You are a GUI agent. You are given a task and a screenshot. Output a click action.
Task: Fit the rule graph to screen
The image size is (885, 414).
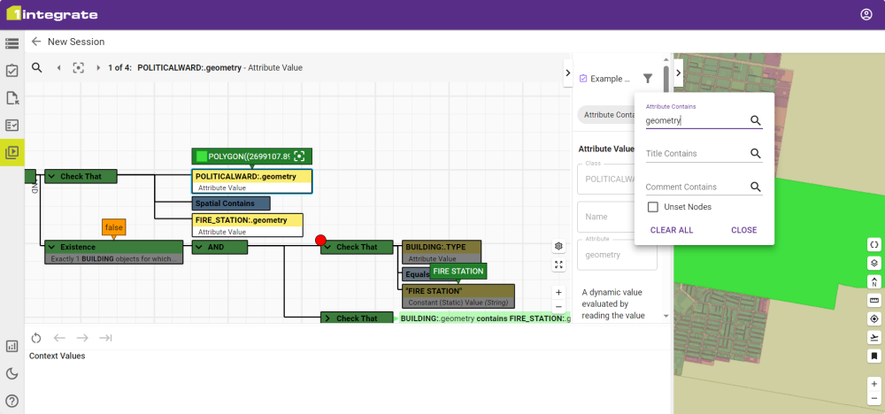(558, 264)
